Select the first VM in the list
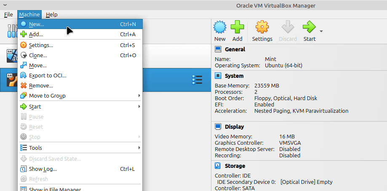This screenshot has height=191, width=387. click(105, 56)
